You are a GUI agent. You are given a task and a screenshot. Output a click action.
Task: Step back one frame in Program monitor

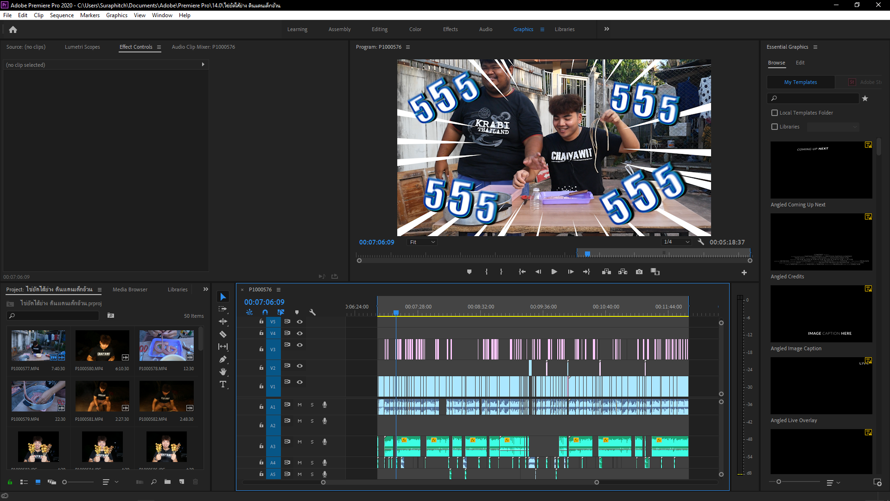pos(538,272)
